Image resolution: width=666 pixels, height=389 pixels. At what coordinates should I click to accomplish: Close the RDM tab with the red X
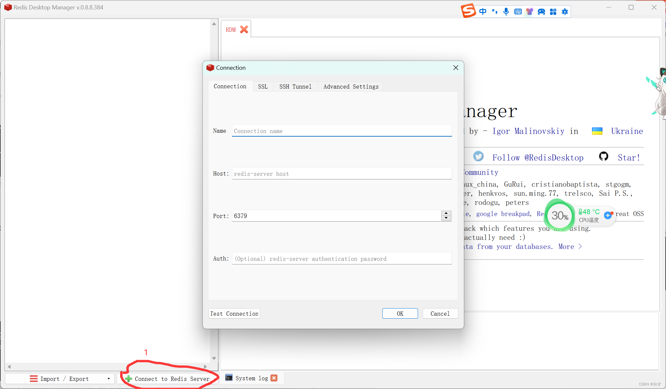click(244, 30)
